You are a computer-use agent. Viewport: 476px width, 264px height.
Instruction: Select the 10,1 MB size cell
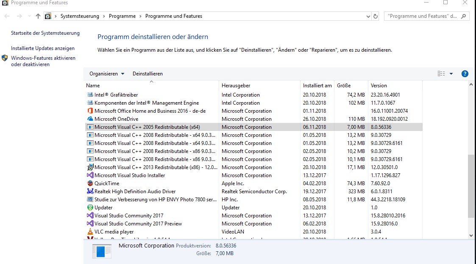[x=356, y=159]
